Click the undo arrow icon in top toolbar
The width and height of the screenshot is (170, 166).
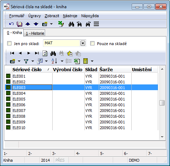(x=11, y=24)
